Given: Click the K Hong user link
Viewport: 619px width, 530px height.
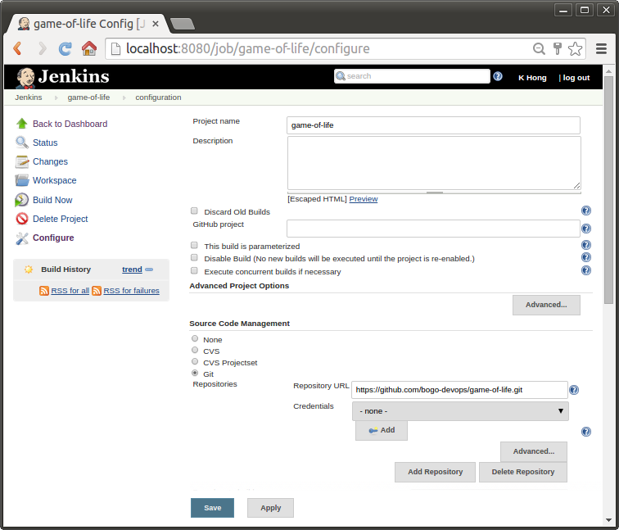Looking at the screenshot, I should pyautogui.click(x=532, y=78).
